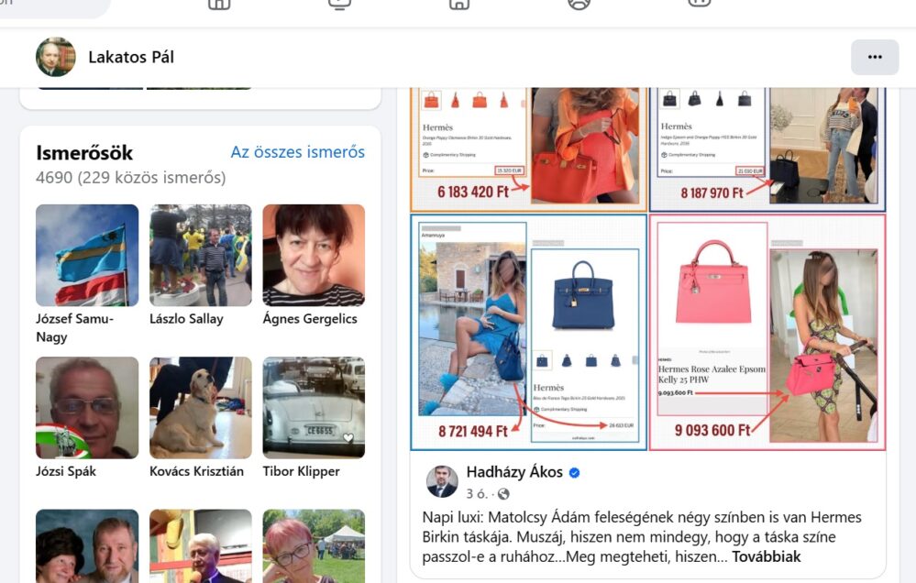
Task: Open József Samu-Nagy's flag thumbnail
Action: [87, 255]
